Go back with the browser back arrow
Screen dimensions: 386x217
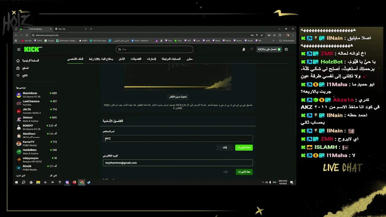16,35
